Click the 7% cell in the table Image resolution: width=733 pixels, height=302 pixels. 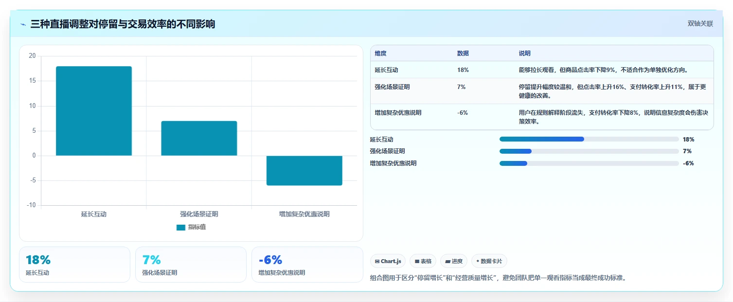tap(462, 87)
